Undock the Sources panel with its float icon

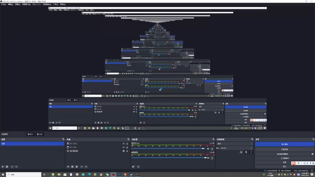(x=129, y=139)
